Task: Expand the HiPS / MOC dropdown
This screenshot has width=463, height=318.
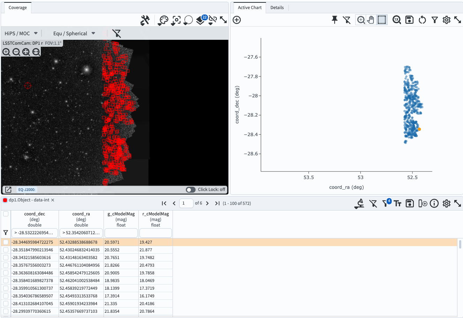Action: [21, 34]
